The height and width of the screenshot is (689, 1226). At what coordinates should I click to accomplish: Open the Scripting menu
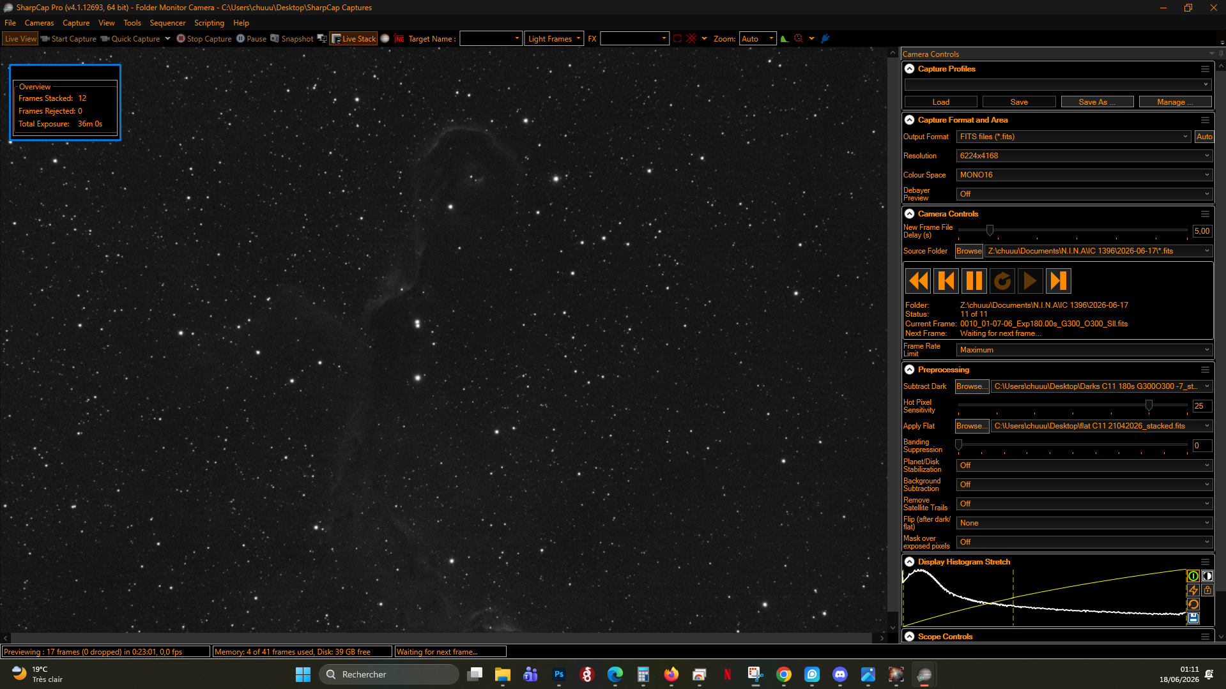[x=209, y=23]
